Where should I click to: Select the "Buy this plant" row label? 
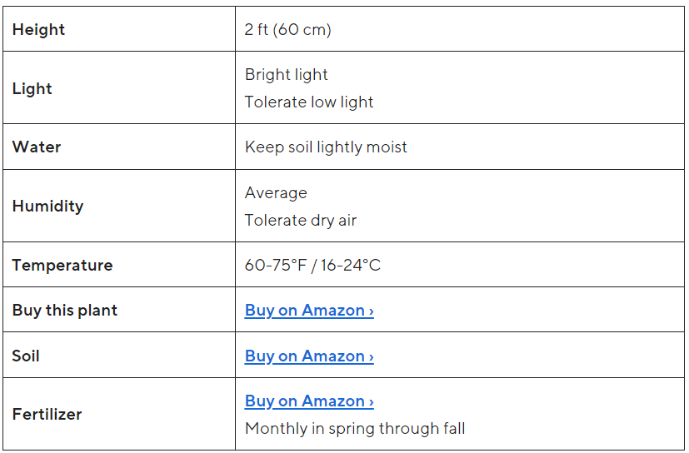pos(65,311)
